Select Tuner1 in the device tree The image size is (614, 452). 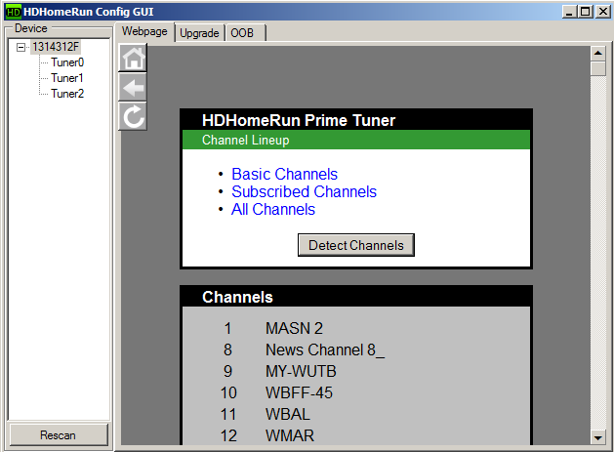coord(67,78)
